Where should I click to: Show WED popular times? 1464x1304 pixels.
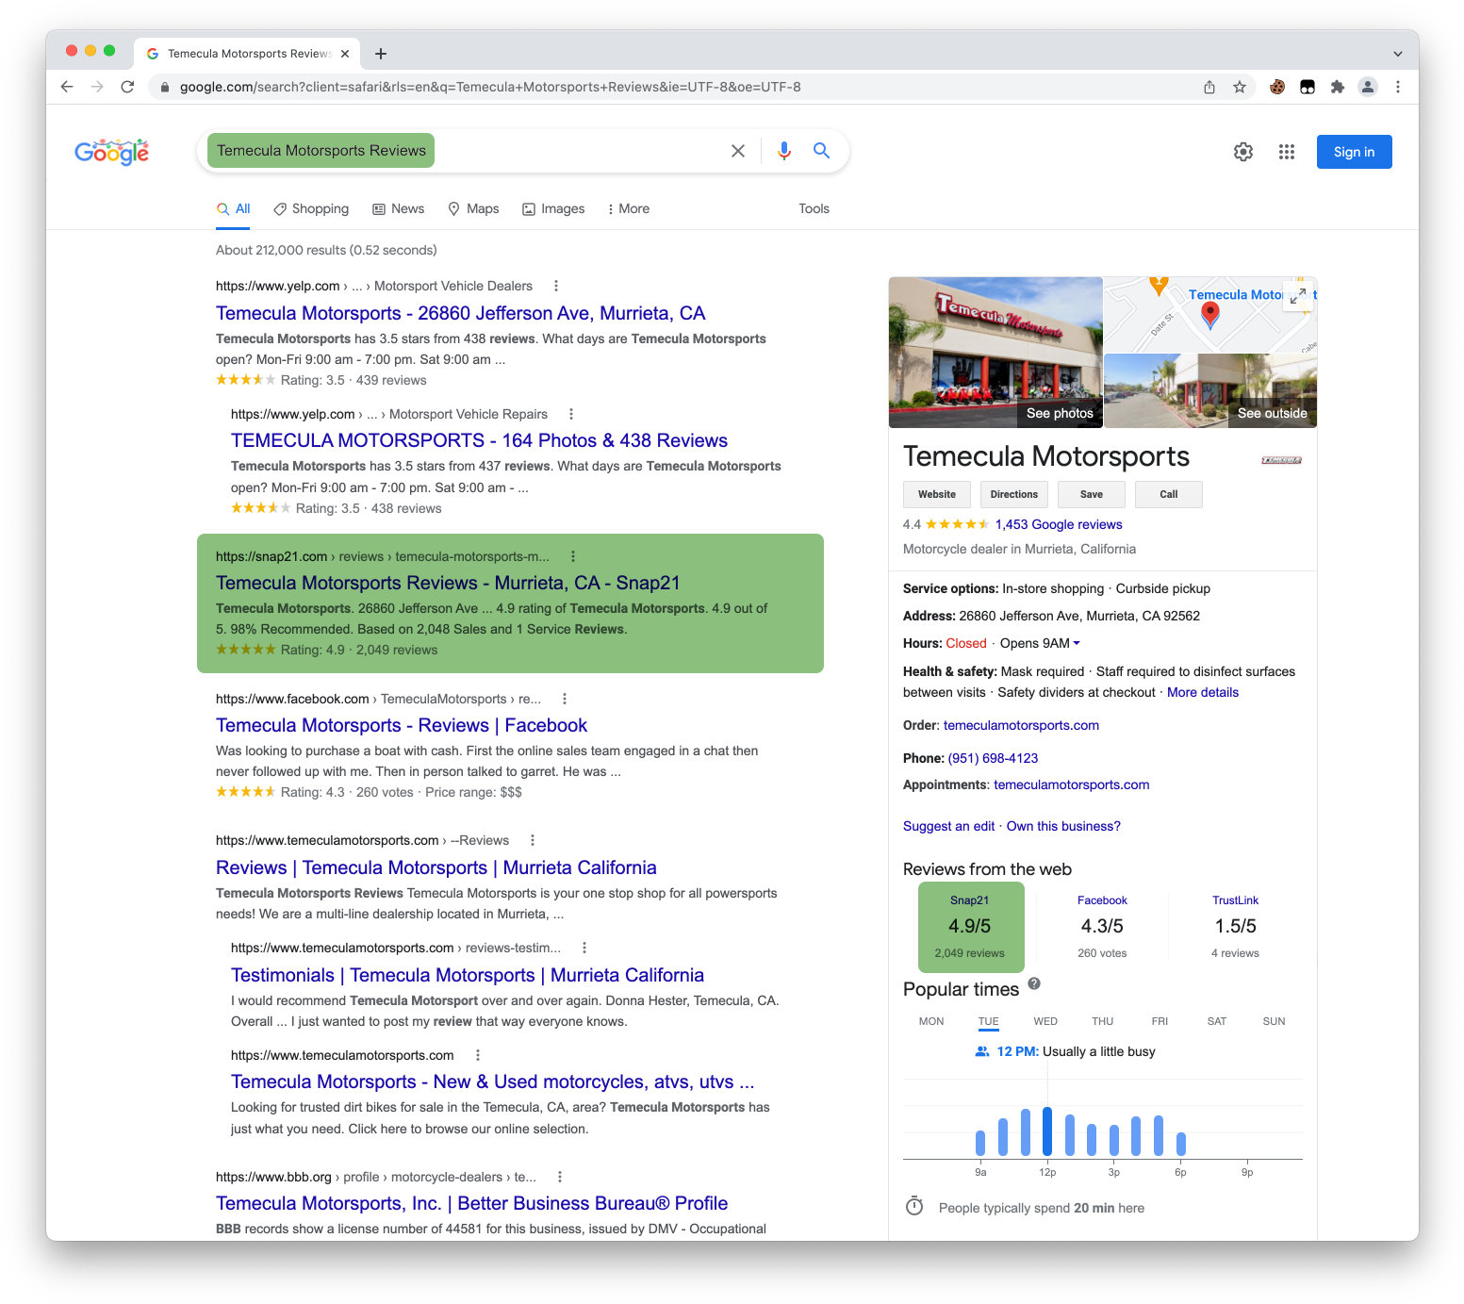point(1045,1021)
